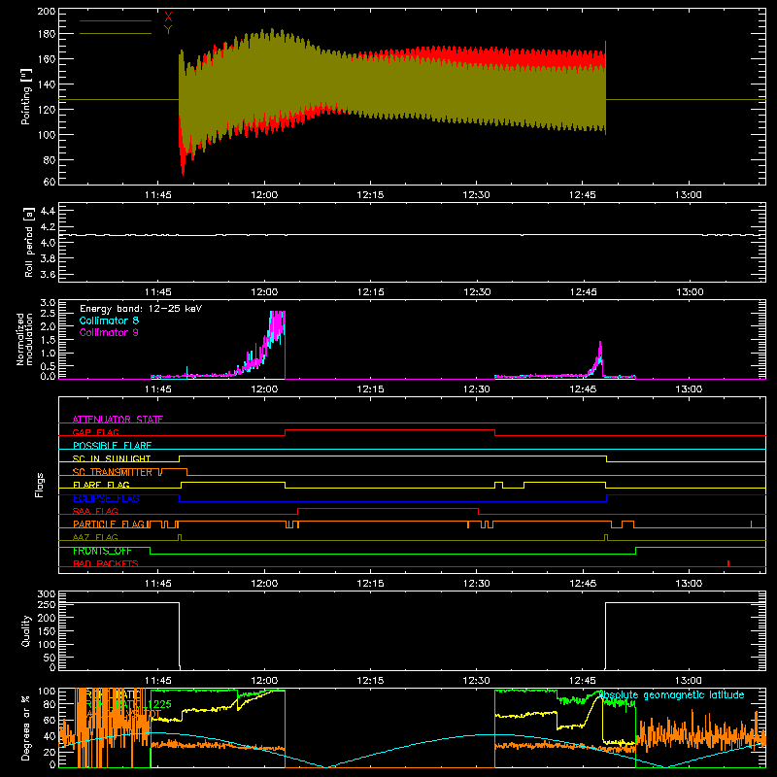Click the SAA_FLAG label

click(x=95, y=511)
